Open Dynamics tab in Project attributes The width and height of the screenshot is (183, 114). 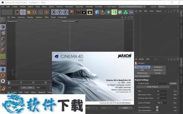(158, 70)
